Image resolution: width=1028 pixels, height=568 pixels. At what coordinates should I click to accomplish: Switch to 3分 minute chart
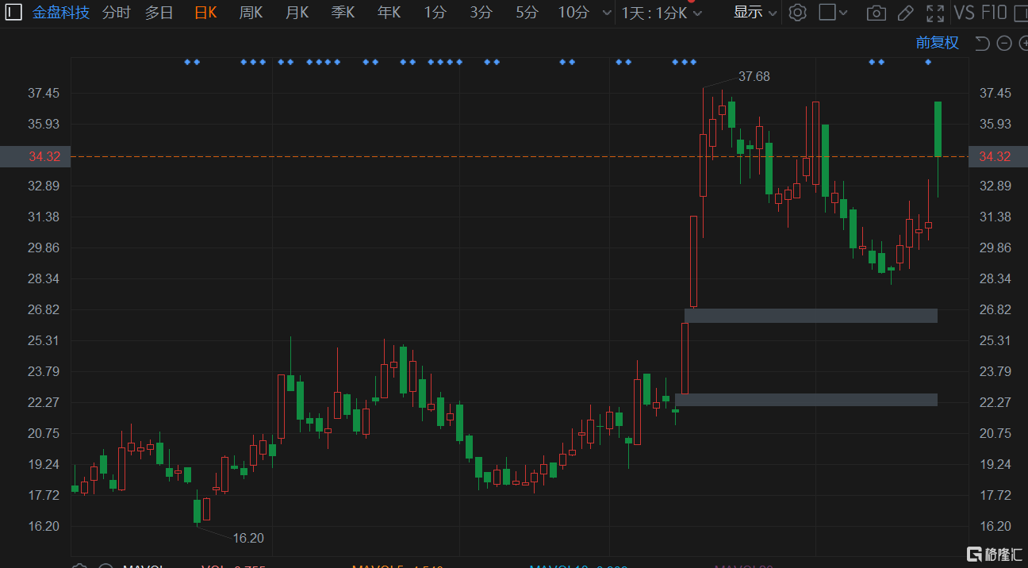click(481, 13)
